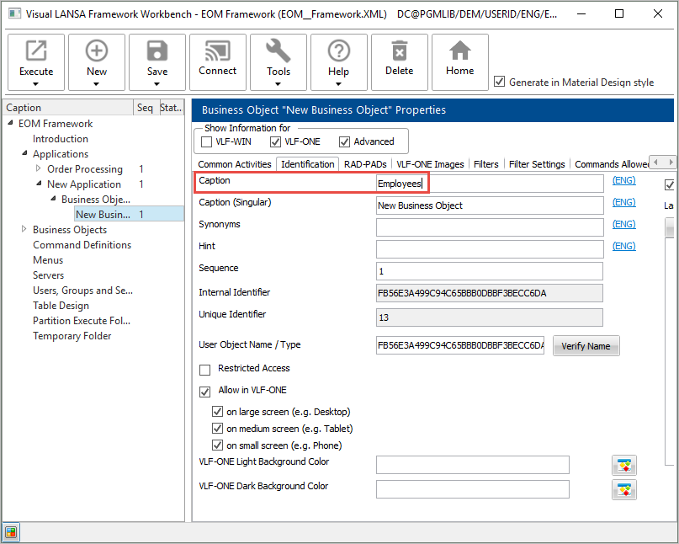679x544 pixels.
Task: Toggle the Restricted Access checkbox
Action: 205,369
